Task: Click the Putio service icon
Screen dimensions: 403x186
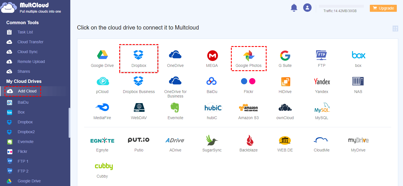Action: pos(139,140)
